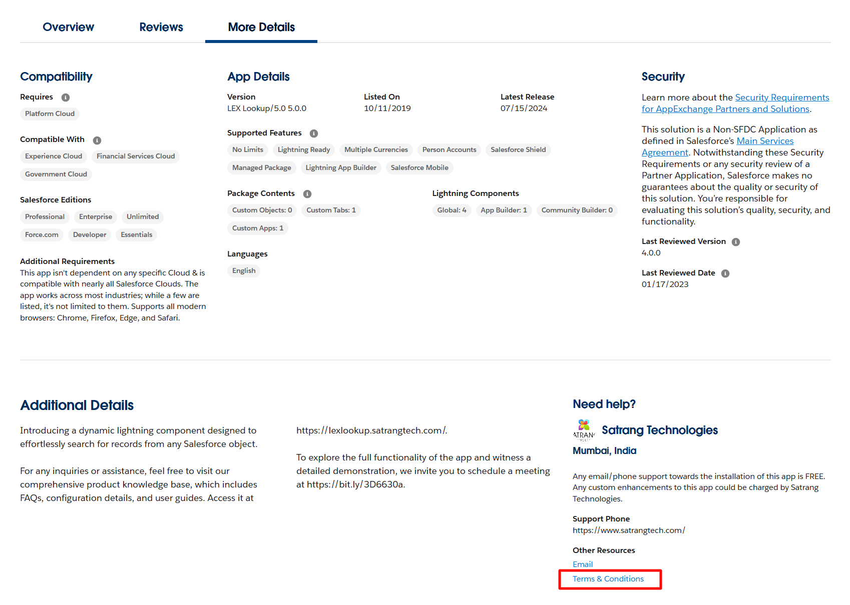Click the Lightning App Builder pill
850x605 pixels.
pyautogui.click(x=341, y=168)
